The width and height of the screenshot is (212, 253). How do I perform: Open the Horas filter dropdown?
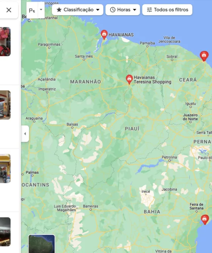pyautogui.click(x=123, y=10)
